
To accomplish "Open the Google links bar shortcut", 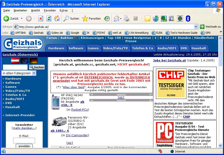I will coord(73,33).
